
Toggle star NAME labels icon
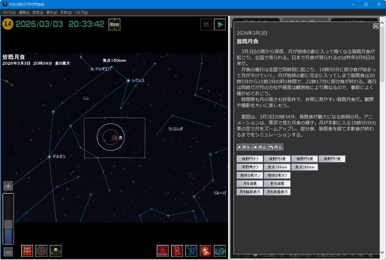[x=163, y=251]
